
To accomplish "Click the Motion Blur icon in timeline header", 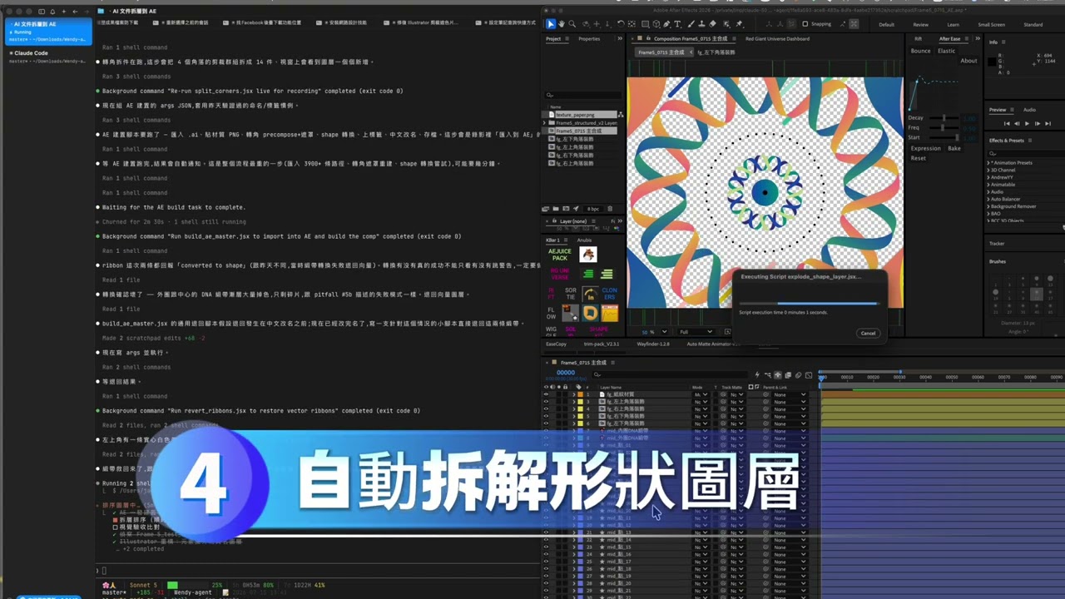I will [798, 375].
